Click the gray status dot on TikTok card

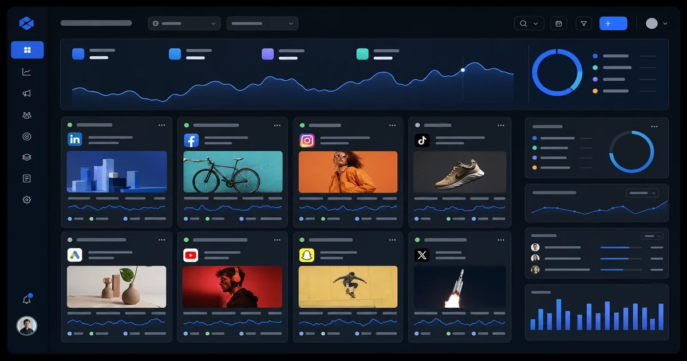click(417, 125)
